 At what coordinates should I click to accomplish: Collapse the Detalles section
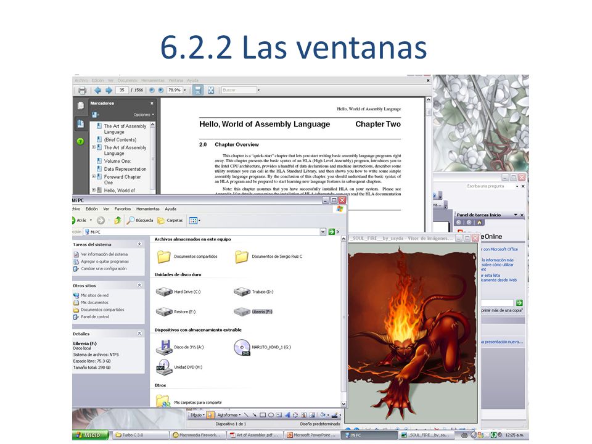coord(139,334)
